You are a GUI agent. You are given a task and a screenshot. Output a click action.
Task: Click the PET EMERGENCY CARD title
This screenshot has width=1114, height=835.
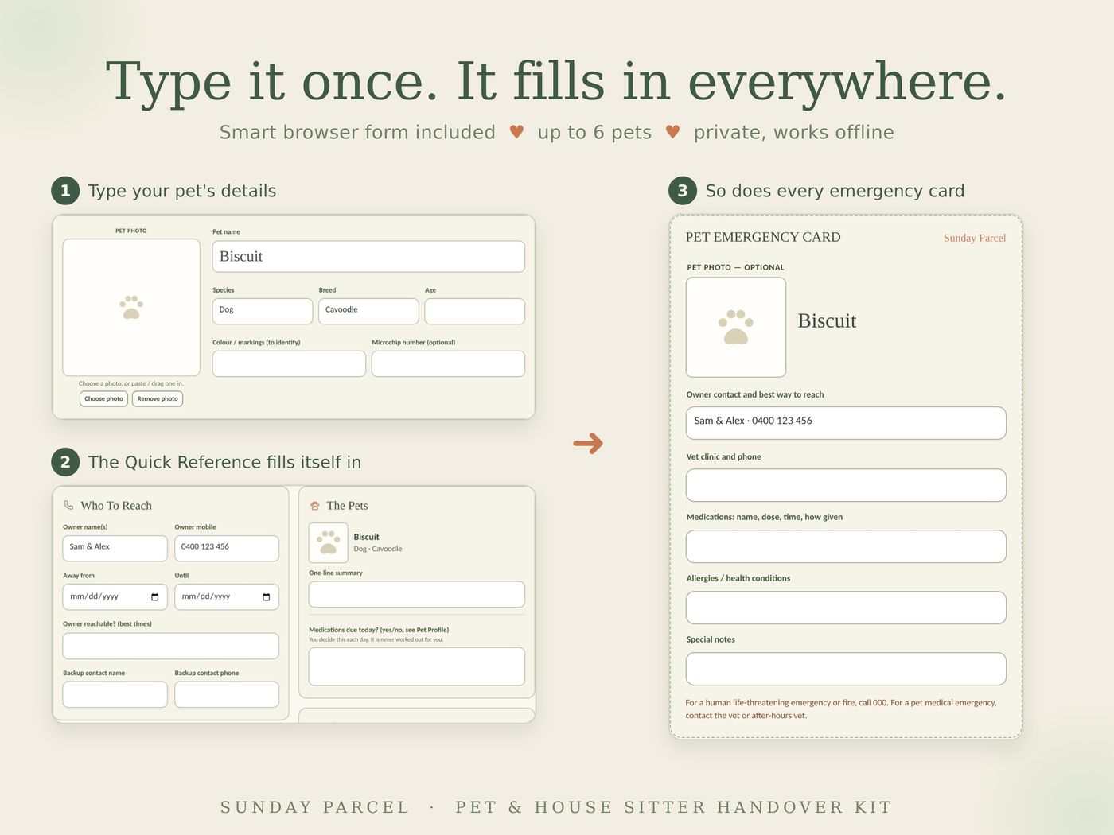pos(763,237)
